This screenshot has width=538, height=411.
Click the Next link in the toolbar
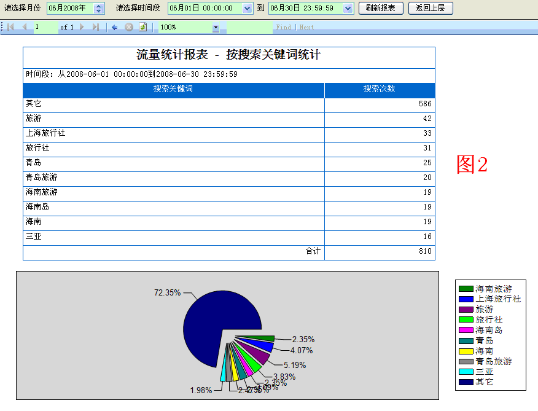click(306, 27)
